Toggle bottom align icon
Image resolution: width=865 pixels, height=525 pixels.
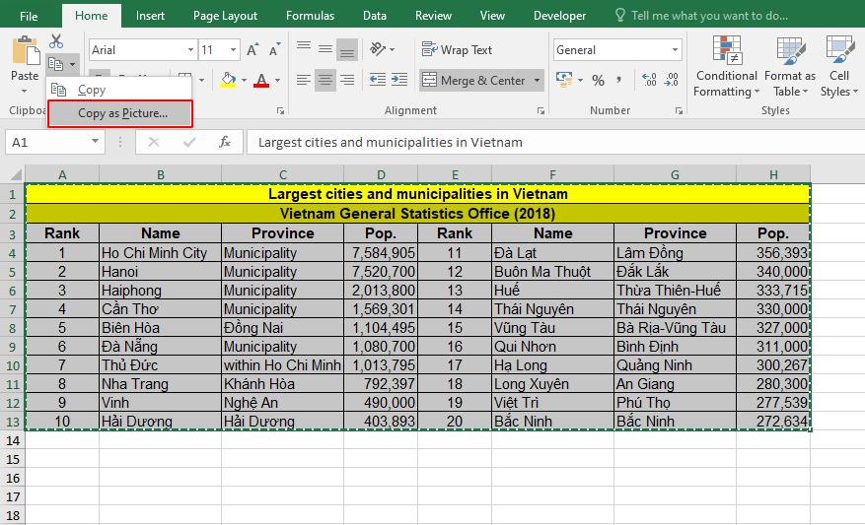click(x=347, y=49)
